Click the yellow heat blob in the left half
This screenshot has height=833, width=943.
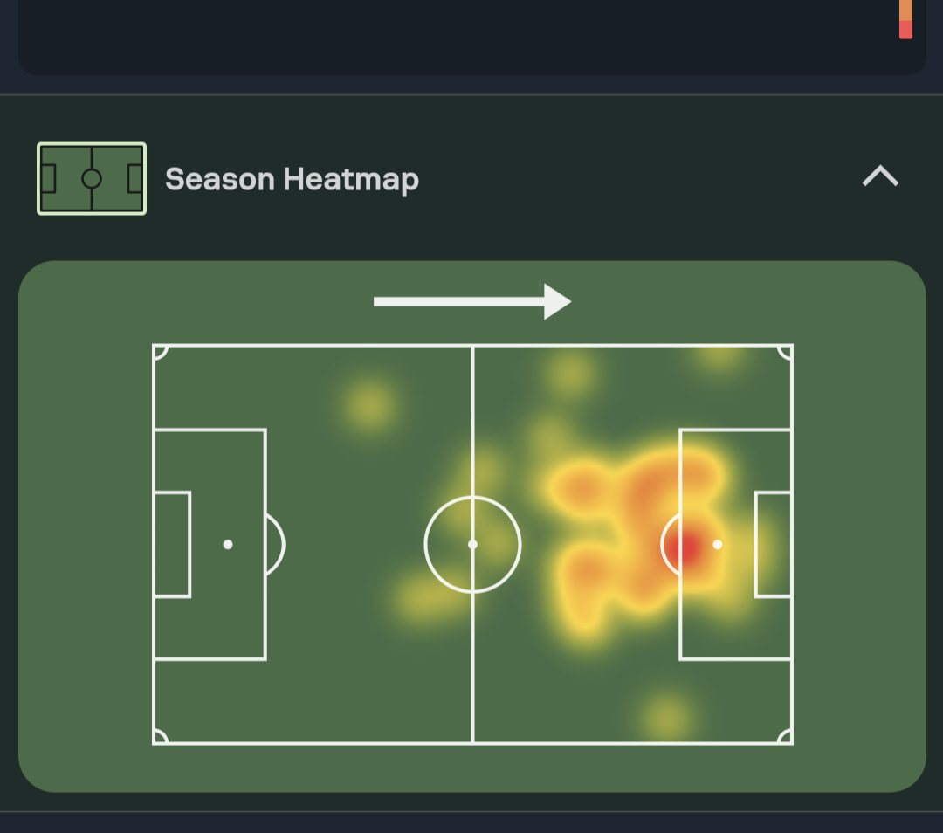370,405
